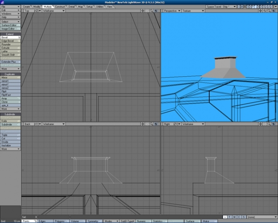Click the move icon in the Top viewport header
The width and height of the screenshot is (278, 223).
(143, 11)
